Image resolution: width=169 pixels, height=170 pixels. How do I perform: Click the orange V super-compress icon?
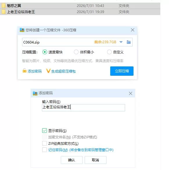48,71
